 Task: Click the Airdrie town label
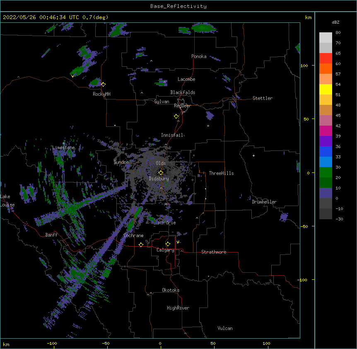pos(167,223)
